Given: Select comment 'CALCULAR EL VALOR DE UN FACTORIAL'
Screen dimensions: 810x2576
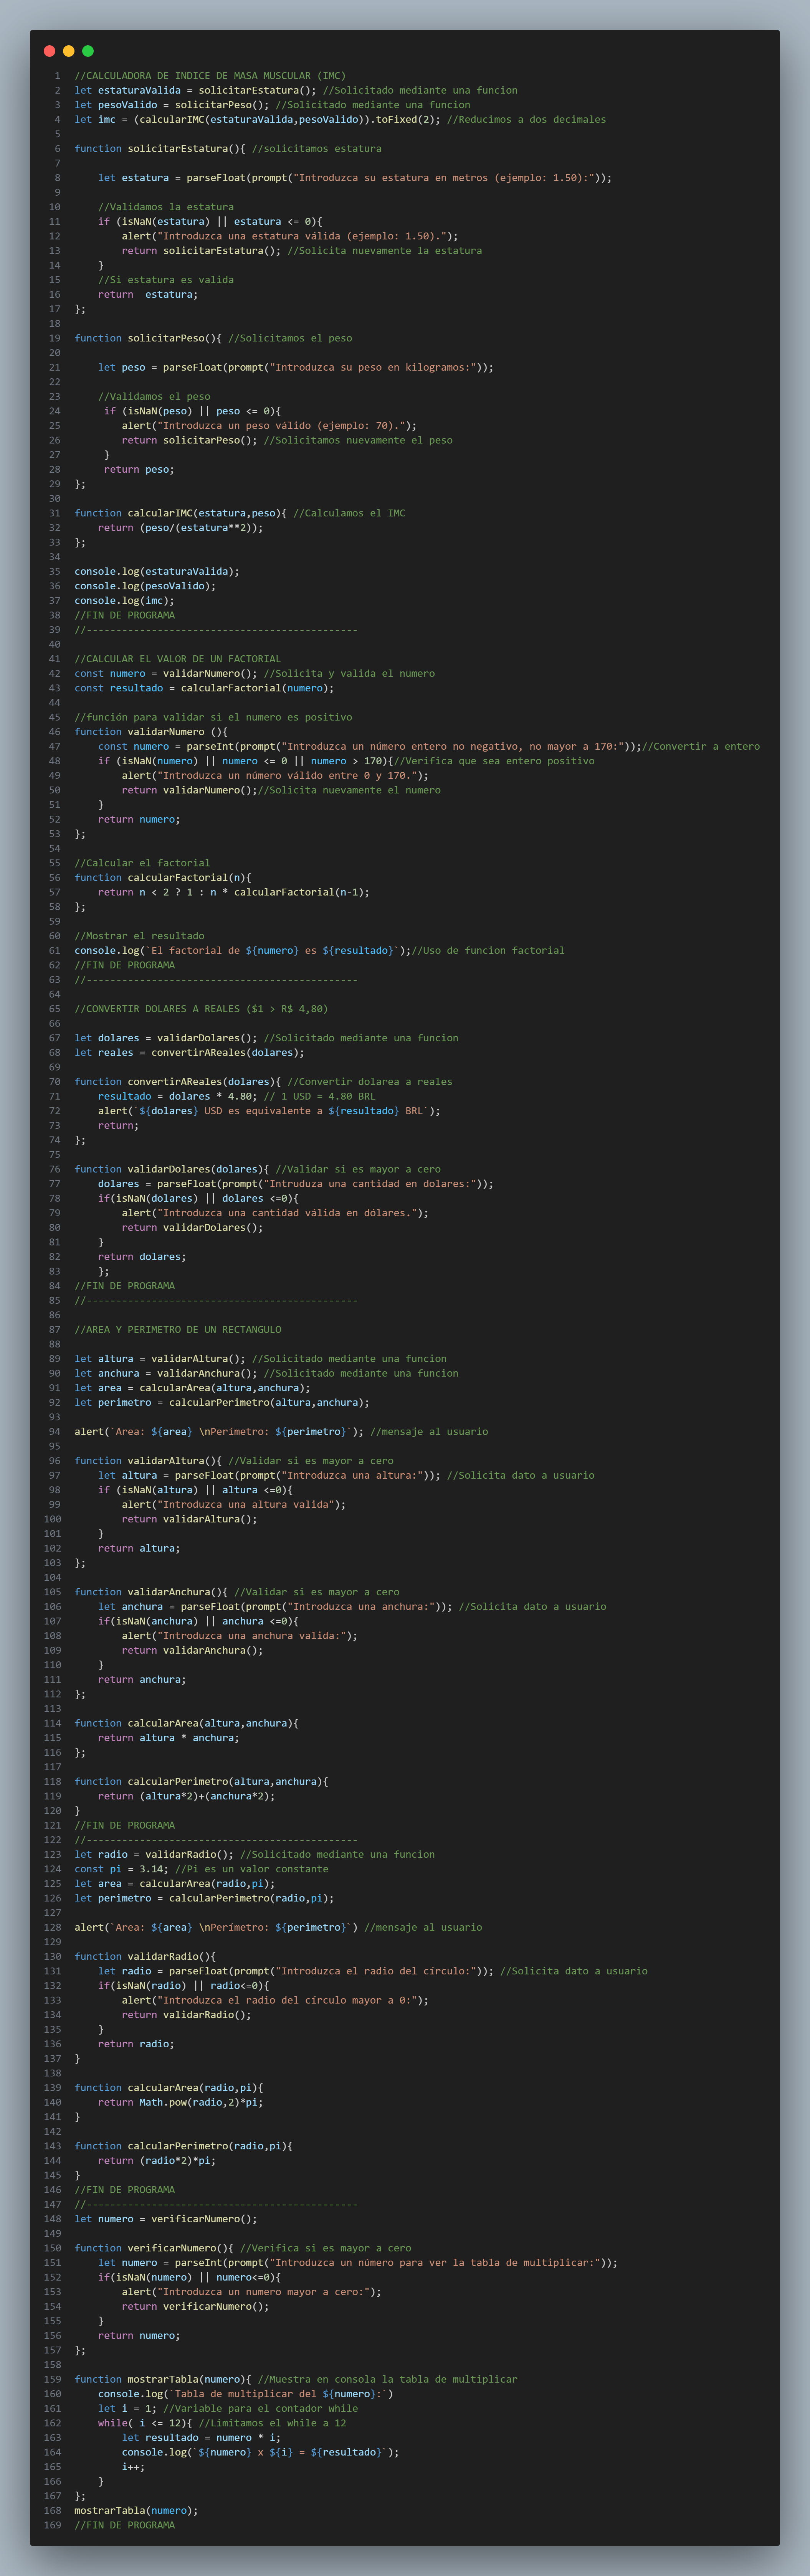Looking at the screenshot, I should coord(178,659).
